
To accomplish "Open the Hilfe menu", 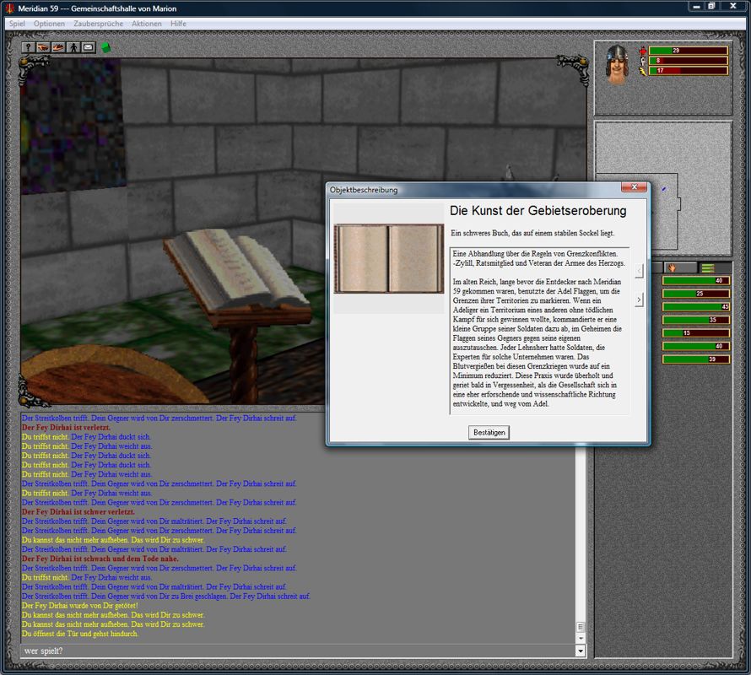I will click(178, 24).
